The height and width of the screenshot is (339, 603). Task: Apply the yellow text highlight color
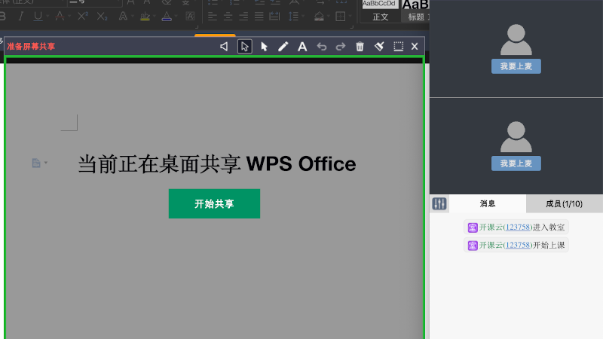click(x=145, y=16)
